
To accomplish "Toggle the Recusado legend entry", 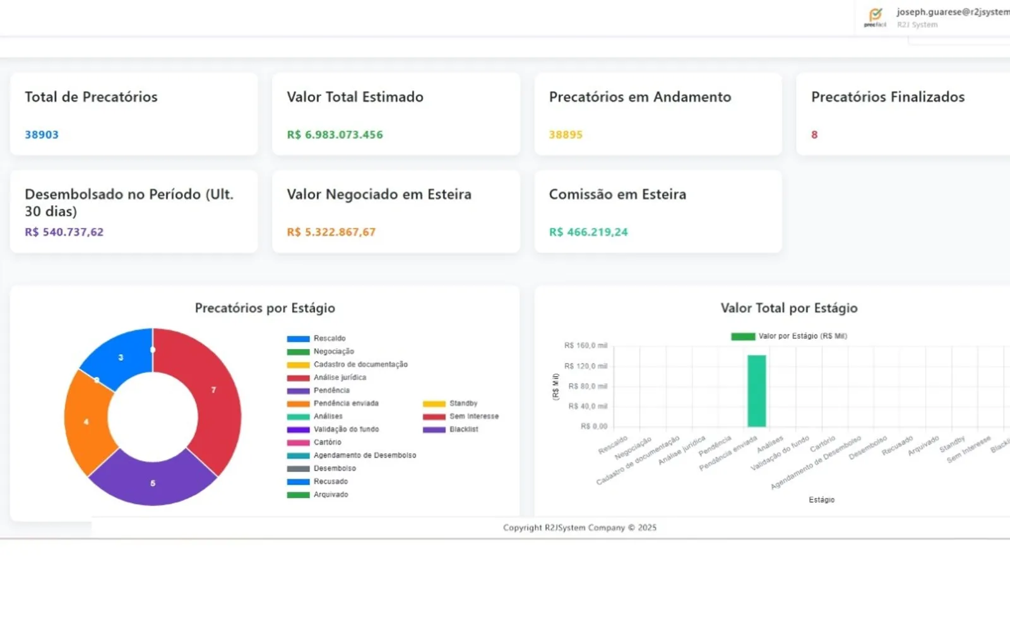I will pyautogui.click(x=318, y=481).
